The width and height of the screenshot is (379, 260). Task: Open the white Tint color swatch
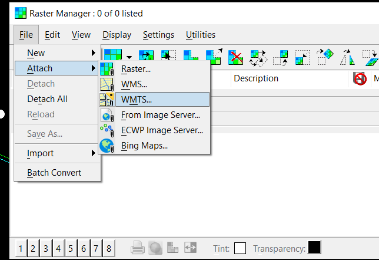240,248
